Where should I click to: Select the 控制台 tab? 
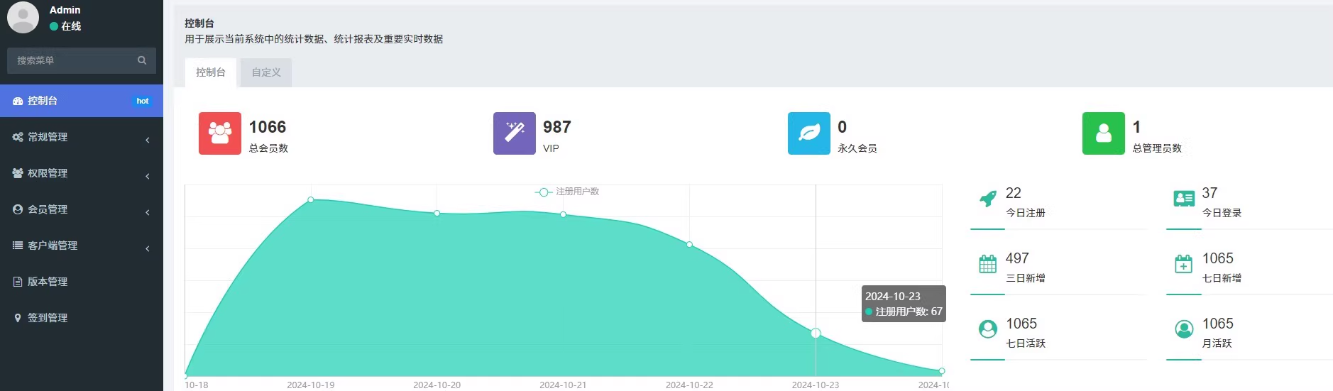tap(210, 72)
